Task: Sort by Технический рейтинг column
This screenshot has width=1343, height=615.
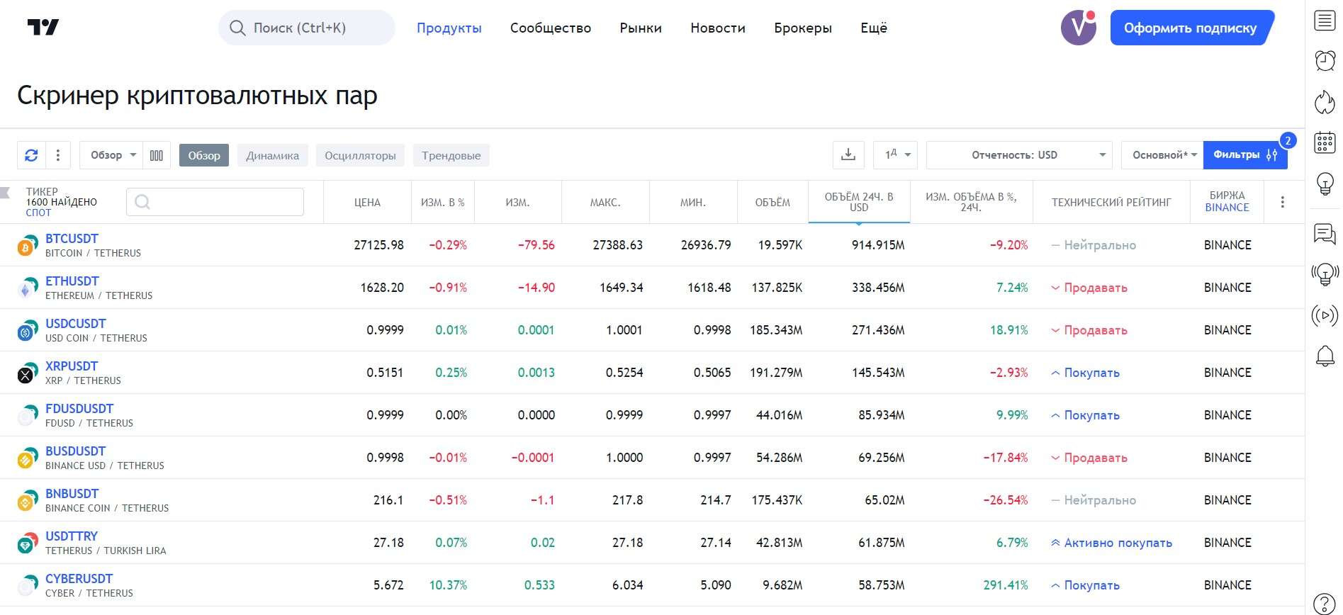Action: pyautogui.click(x=1111, y=203)
